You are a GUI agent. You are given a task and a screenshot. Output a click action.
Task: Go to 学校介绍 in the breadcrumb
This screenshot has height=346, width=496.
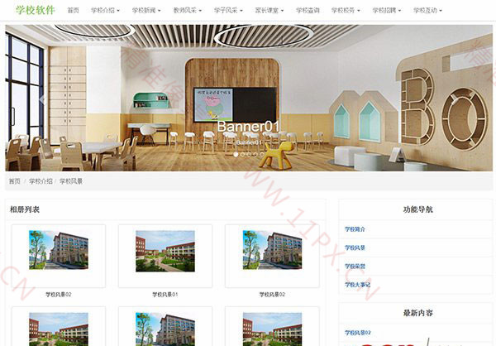[x=41, y=181]
